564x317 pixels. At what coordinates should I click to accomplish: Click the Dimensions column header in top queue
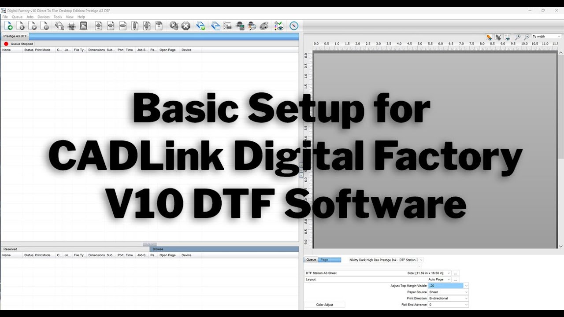point(96,50)
